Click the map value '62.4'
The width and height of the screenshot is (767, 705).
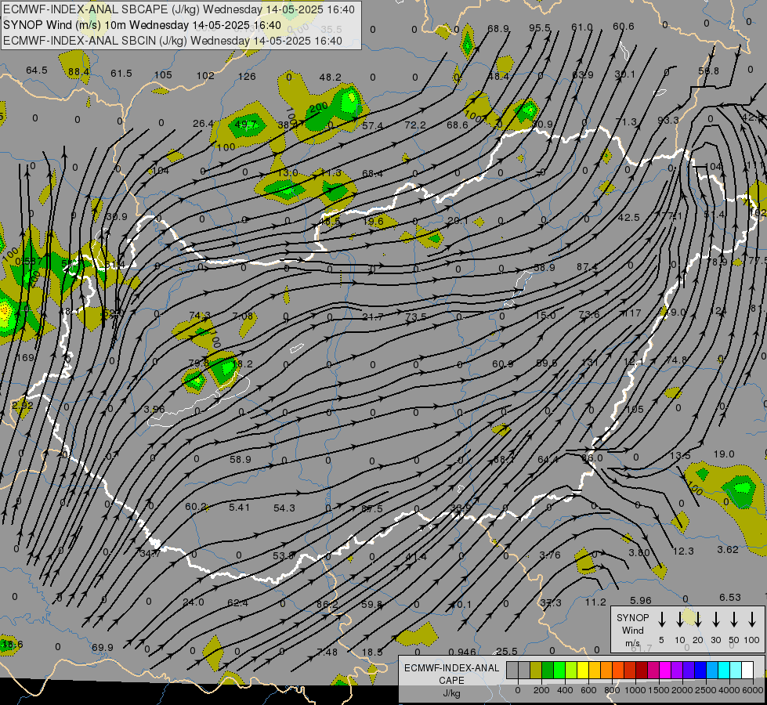(x=237, y=603)
